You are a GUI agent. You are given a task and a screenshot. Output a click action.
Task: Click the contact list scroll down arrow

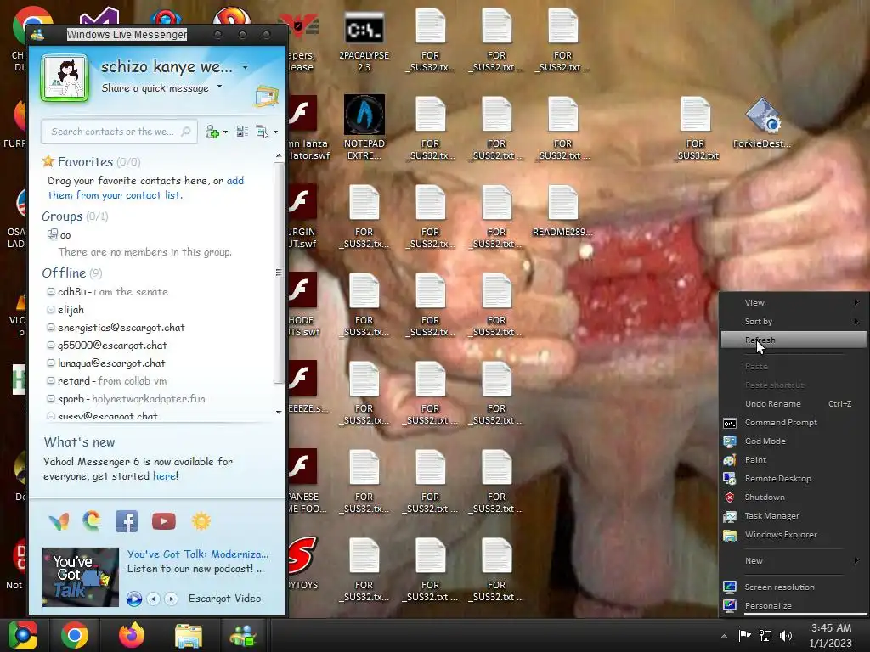pyautogui.click(x=279, y=412)
